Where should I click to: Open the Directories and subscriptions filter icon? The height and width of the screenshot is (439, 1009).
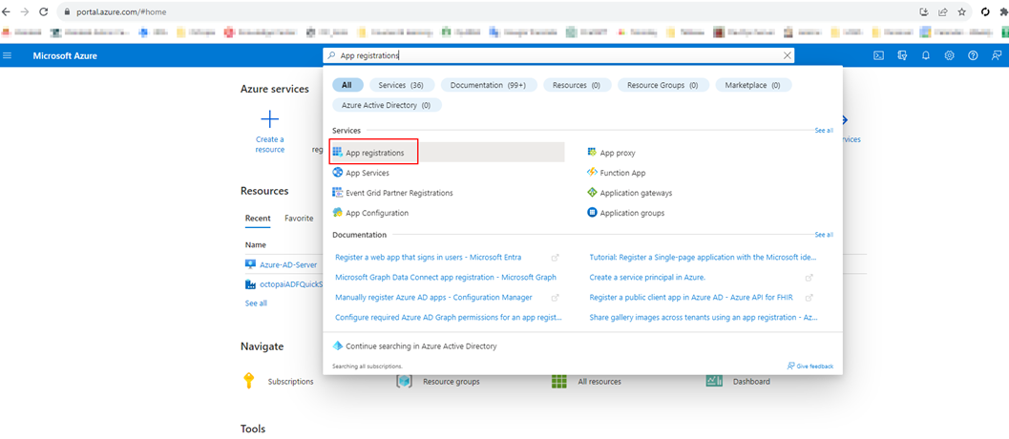coord(902,55)
